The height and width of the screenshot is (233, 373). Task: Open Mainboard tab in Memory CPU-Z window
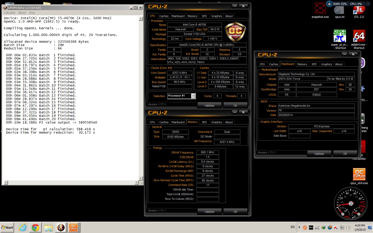coord(178,122)
